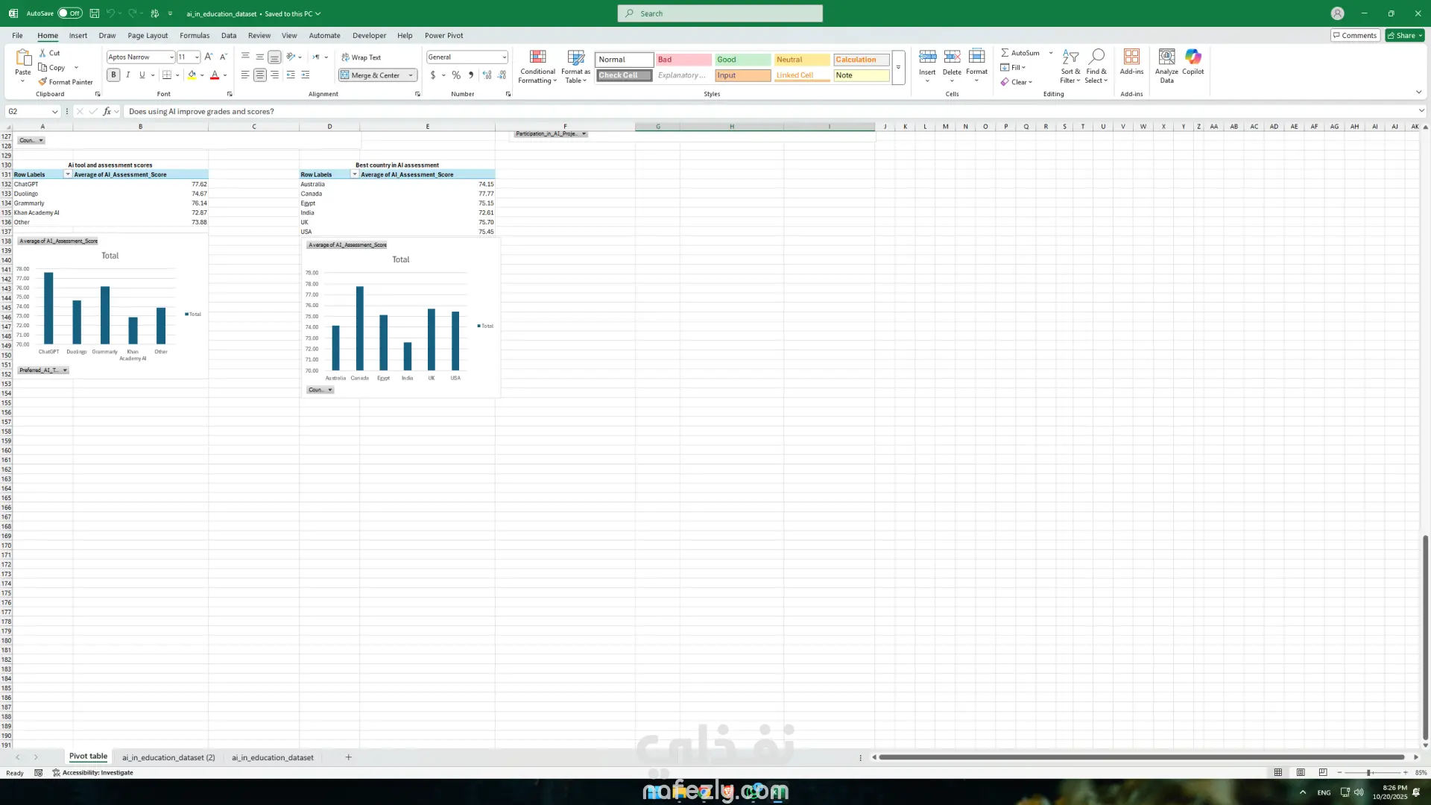Toggle the AutoSave switch
Viewport: 1431px width, 805px height.
click(x=69, y=13)
